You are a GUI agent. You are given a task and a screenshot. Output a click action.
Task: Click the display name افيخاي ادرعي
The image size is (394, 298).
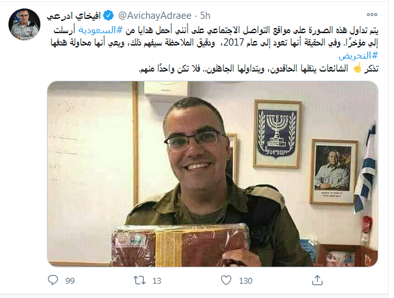pyautogui.click(x=74, y=16)
